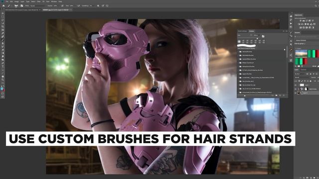Screen dimensions: 319x179
Task: Toggle brush settings panel from options bar
Action: [x=22, y=5]
